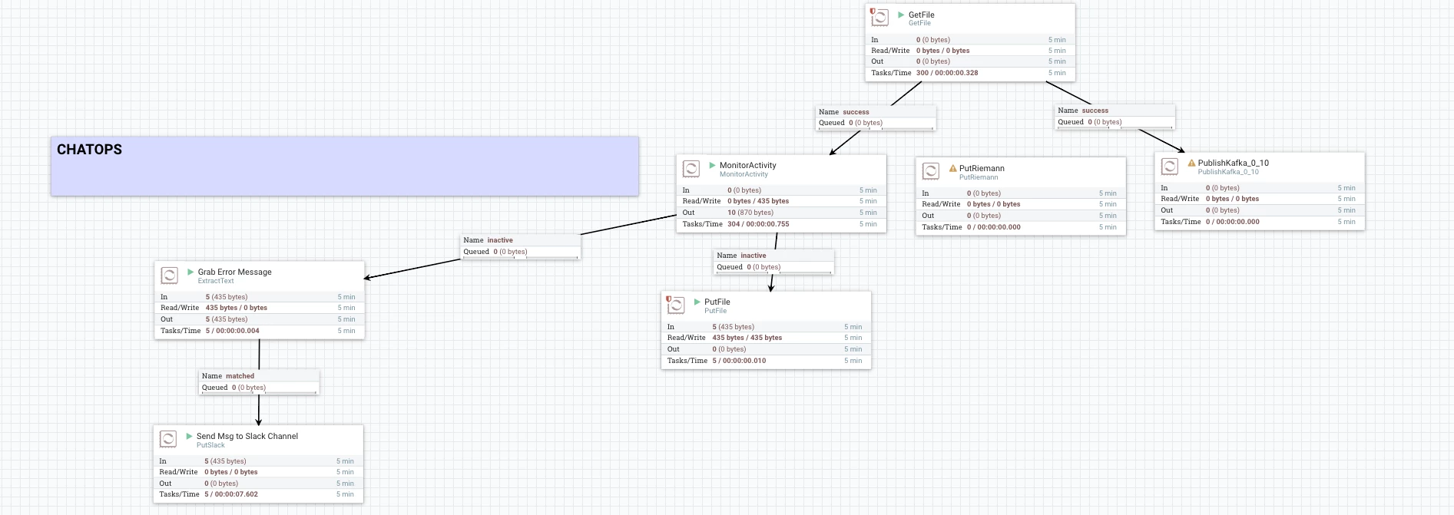The width and height of the screenshot is (1454, 515).
Task: Select the success connection leading to MonitorActivity
Action: pyautogui.click(x=876, y=117)
